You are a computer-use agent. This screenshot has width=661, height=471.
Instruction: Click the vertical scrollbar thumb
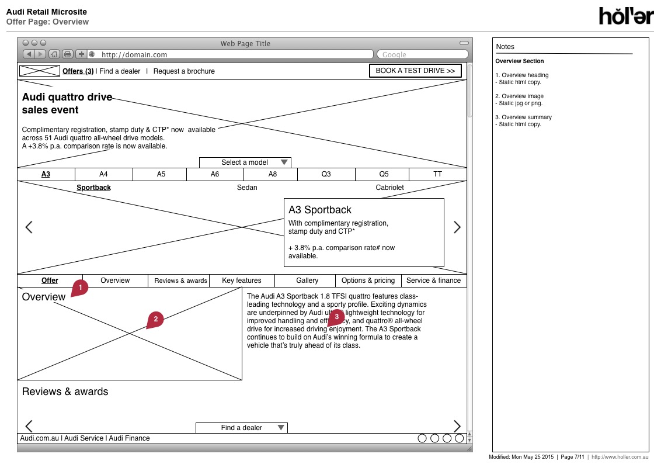469,91
